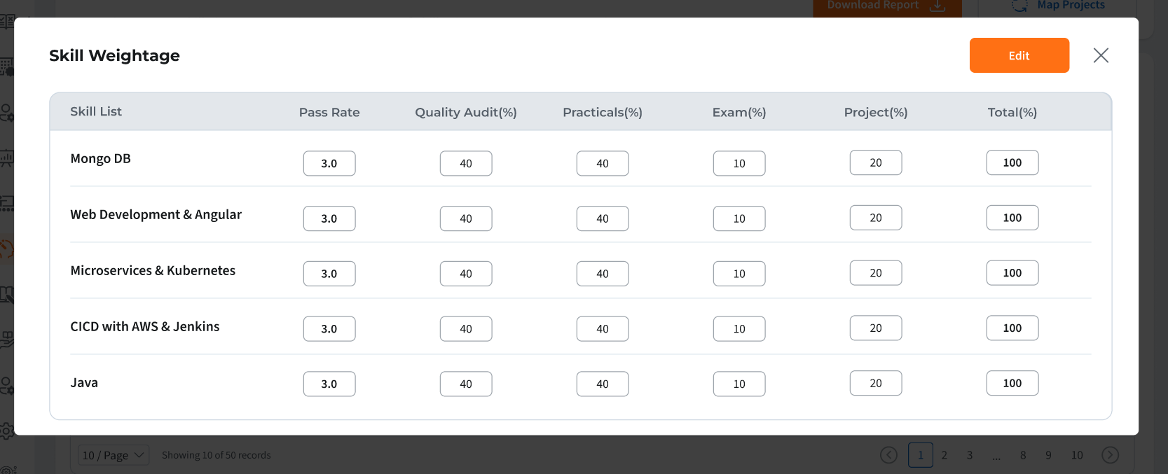This screenshot has height=474, width=1168.
Task: Open the 10 / Page dropdown
Action: (114, 455)
